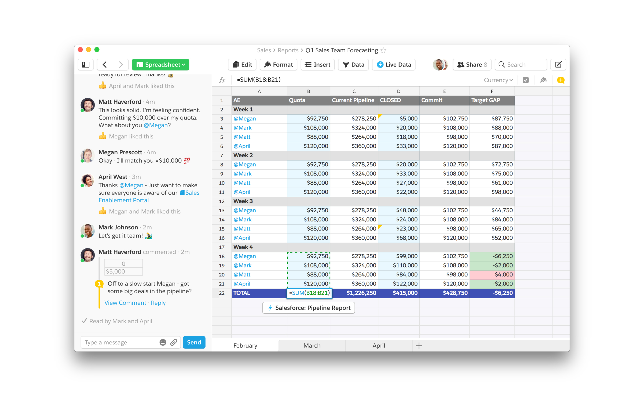Click the paint format icon beside formula bar
The image size is (644, 402).
[543, 80]
